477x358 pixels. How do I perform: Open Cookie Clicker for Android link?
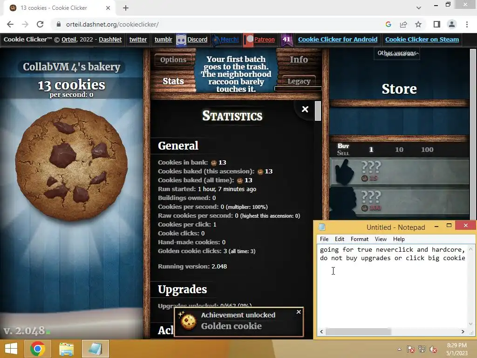coord(338,39)
